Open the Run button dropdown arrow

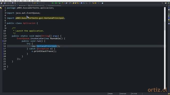[57, 3]
